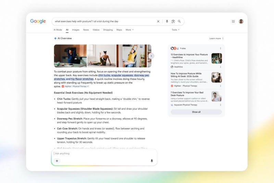
Task: Switch to AI Mode tab
Action: 58,30
